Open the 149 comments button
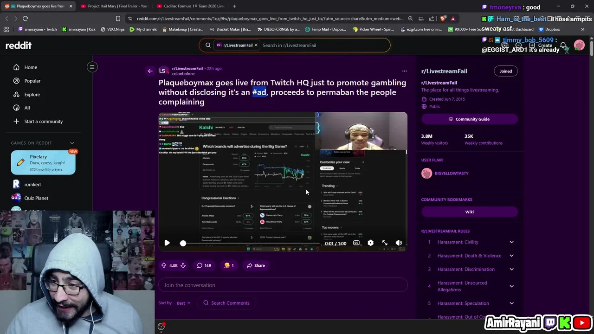This screenshot has height=334, width=594. (x=204, y=265)
